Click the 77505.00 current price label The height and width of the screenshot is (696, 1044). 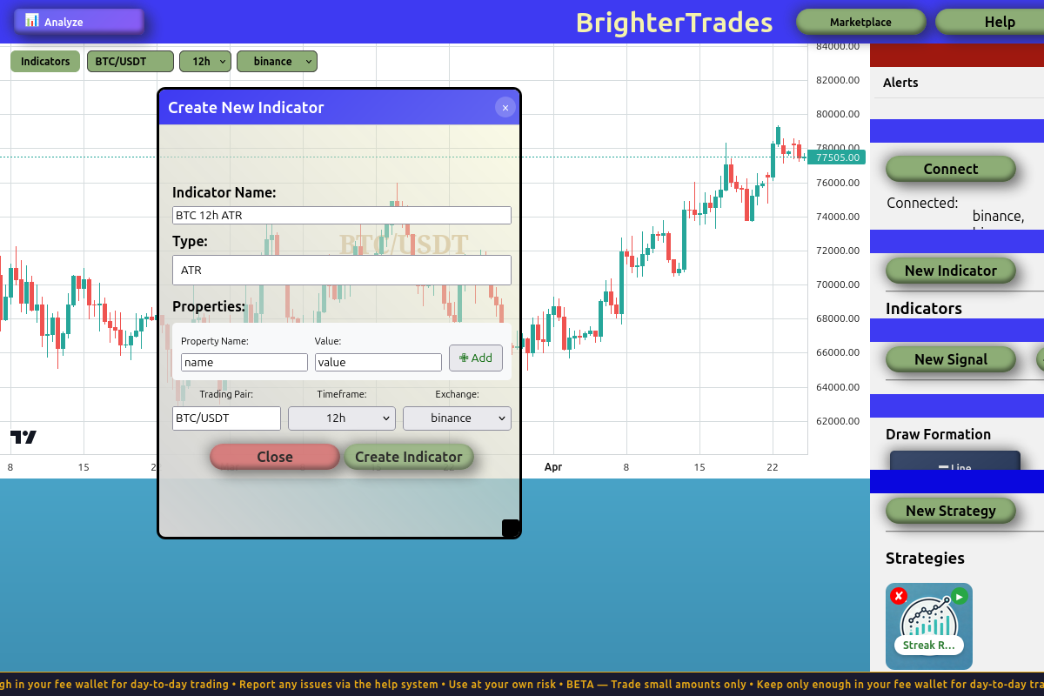tap(837, 157)
